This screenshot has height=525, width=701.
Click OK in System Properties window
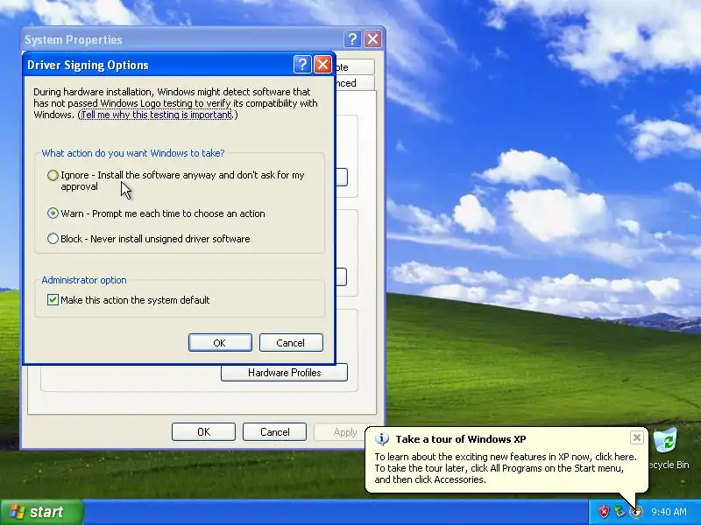[203, 431]
